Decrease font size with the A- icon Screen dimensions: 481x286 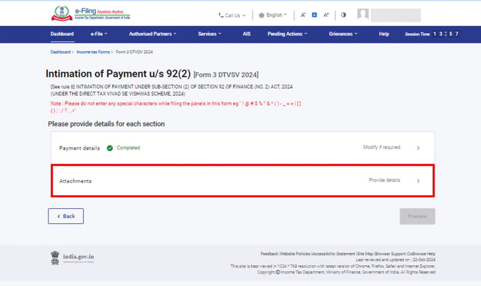pos(303,15)
